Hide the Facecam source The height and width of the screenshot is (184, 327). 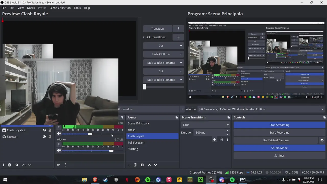[44, 137]
